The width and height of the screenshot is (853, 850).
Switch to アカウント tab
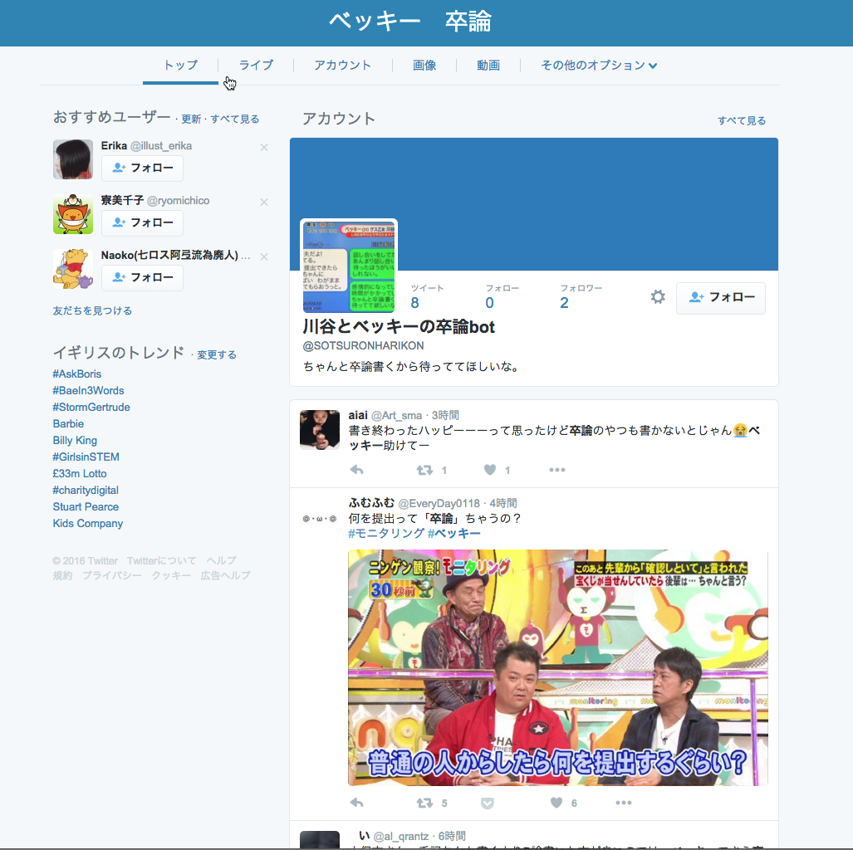coord(343,66)
